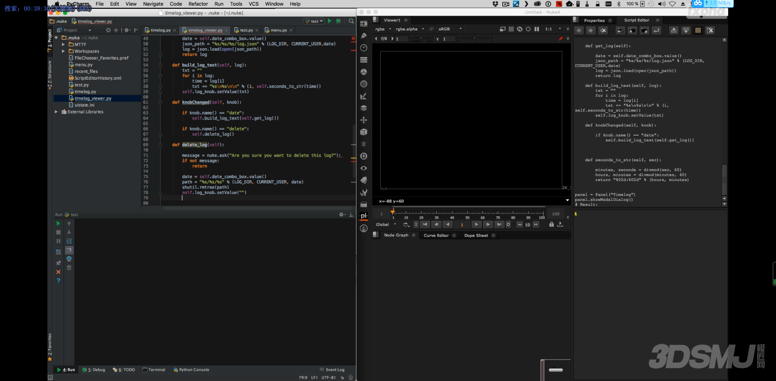Switch to Properties tab in Nuke

[x=594, y=20]
